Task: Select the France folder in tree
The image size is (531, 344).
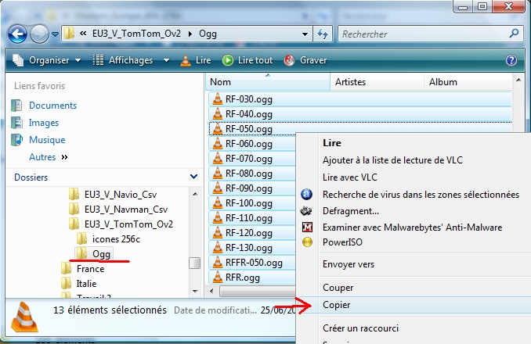Action: [90, 269]
